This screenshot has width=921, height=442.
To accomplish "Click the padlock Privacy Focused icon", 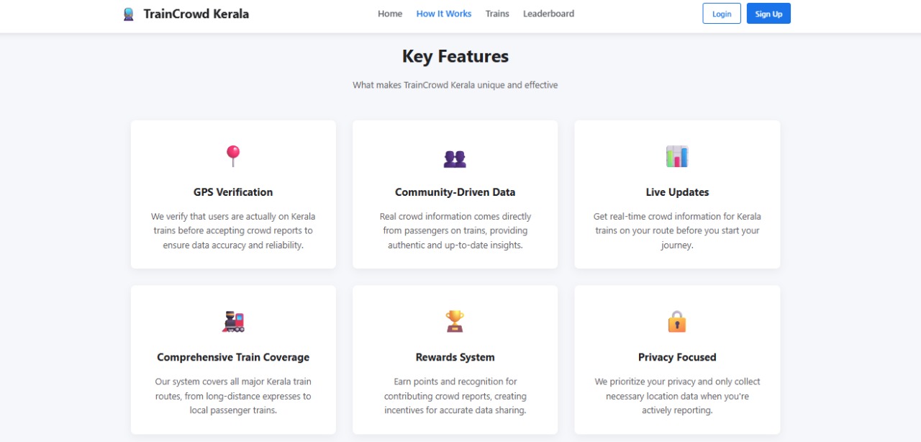I will 677,321.
